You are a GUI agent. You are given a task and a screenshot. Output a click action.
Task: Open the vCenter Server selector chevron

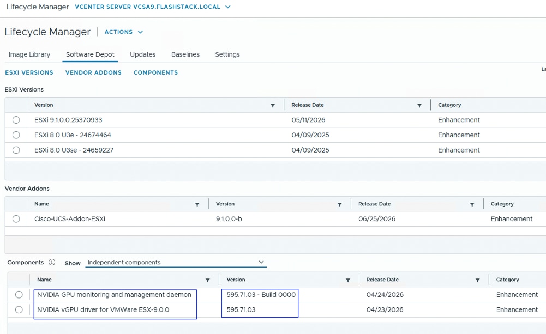pyautogui.click(x=228, y=7)
